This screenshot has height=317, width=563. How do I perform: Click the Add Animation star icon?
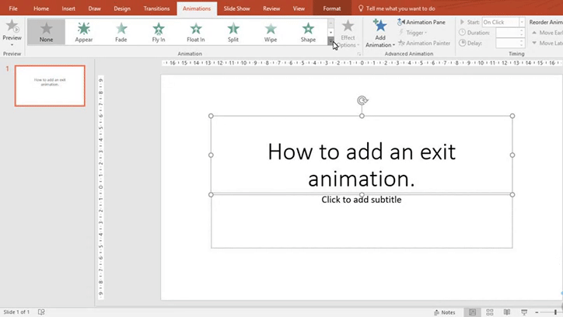pyautogui.click(x=379, y=26)
